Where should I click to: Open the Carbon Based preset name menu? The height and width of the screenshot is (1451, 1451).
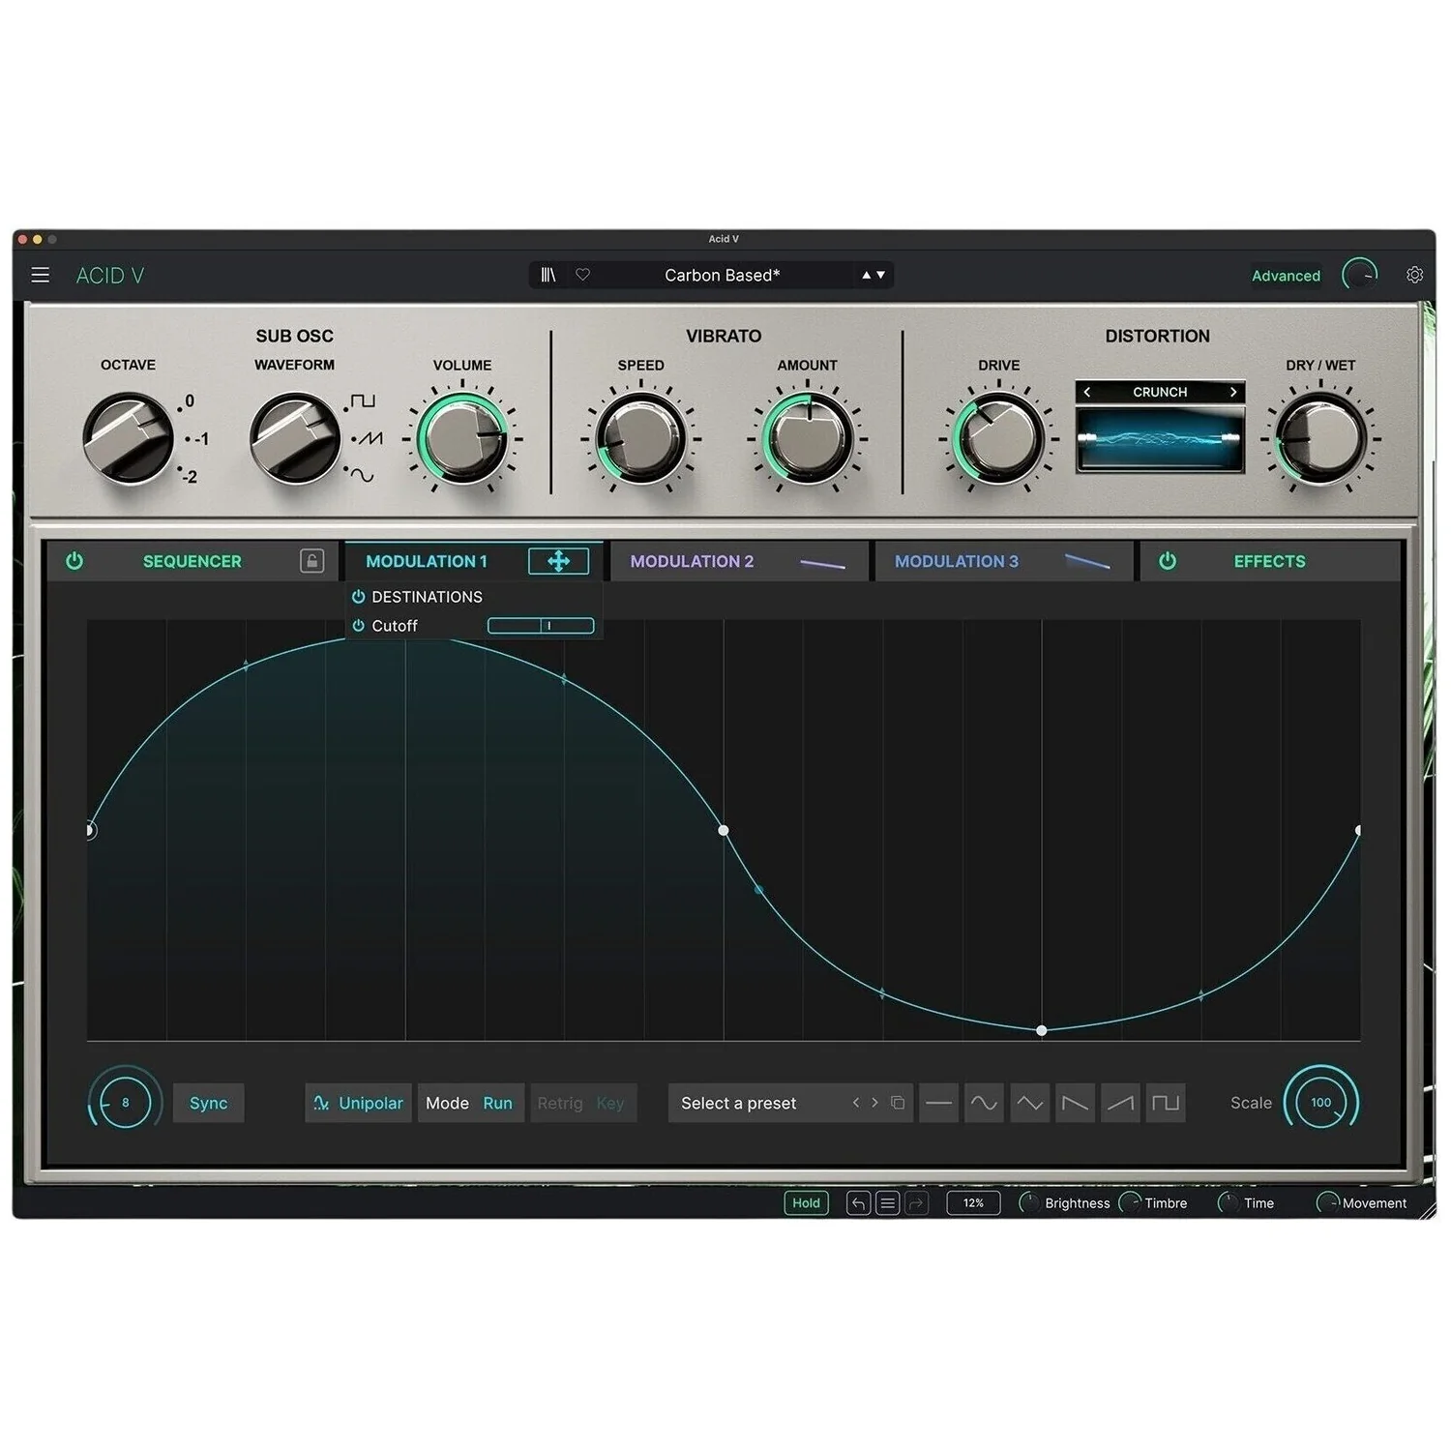tap(723, 276)
